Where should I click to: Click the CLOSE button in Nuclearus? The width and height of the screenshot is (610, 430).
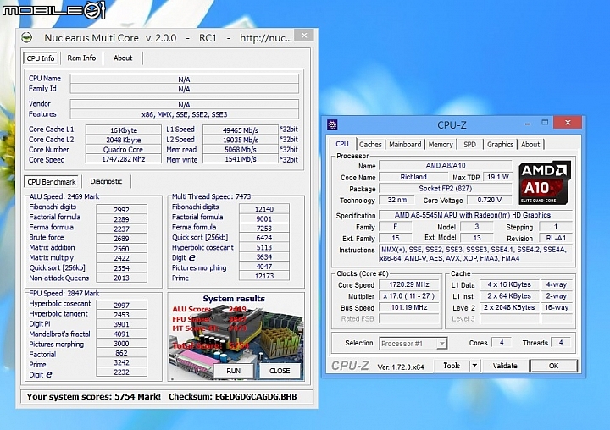point(280,371)
